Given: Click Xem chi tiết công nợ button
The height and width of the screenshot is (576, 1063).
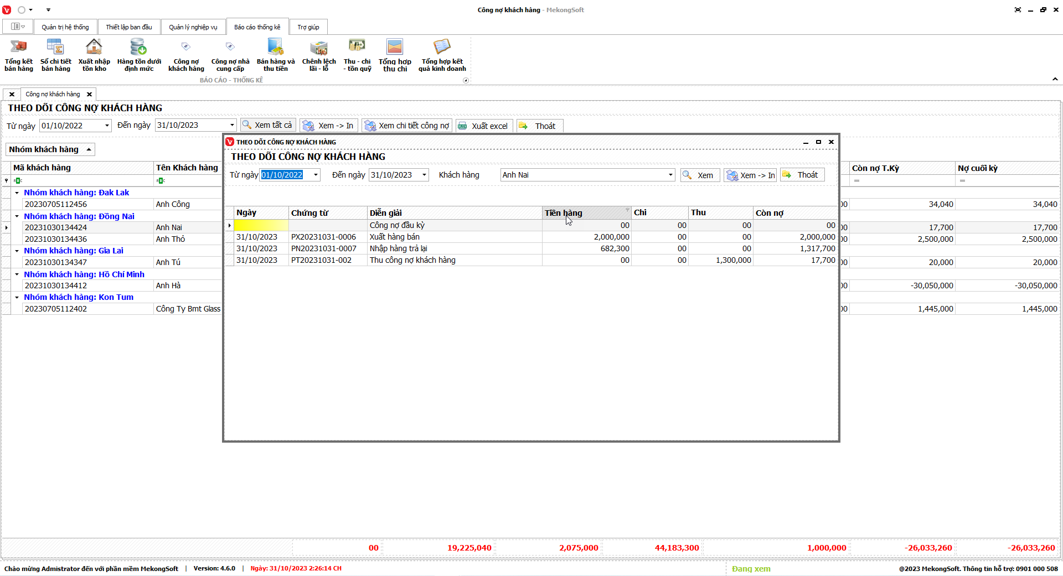Looking at the screenshot, I should (407, 126).
